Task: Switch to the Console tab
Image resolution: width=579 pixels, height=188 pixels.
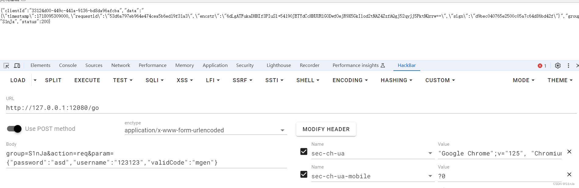Action: tap(68, 65)
